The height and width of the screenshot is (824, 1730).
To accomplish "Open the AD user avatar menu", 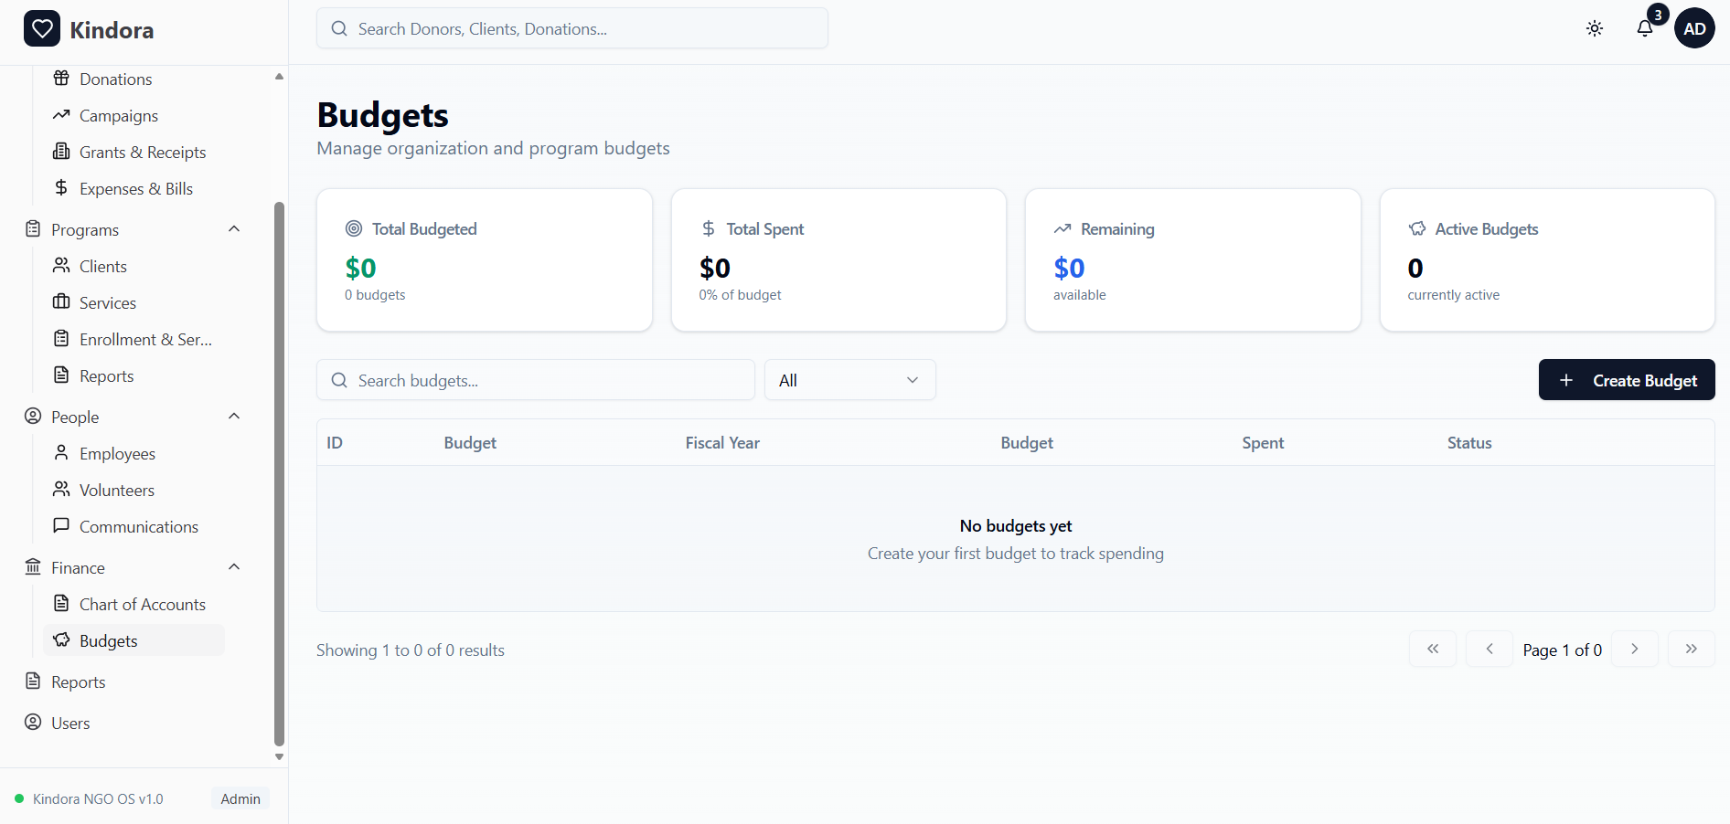I will click(x=1694, y=28).
